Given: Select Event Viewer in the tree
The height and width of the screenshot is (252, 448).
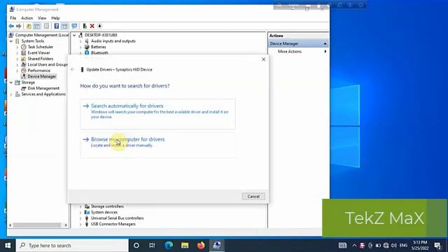Looking at the screenshot, I should coord(38,53).
